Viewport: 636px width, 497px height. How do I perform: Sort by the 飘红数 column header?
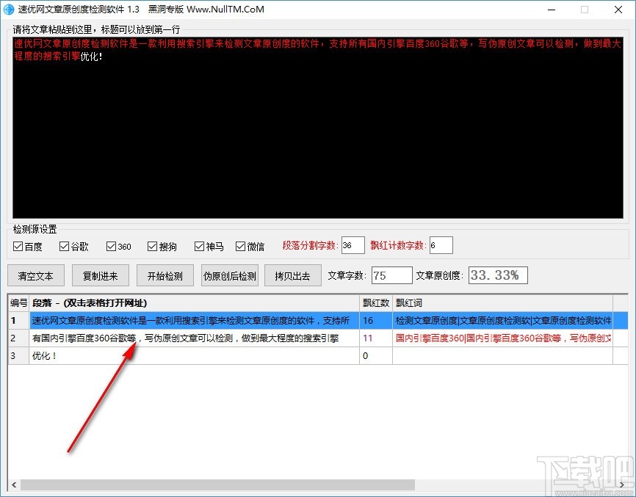pyautogui.click(x=376, y=302)
